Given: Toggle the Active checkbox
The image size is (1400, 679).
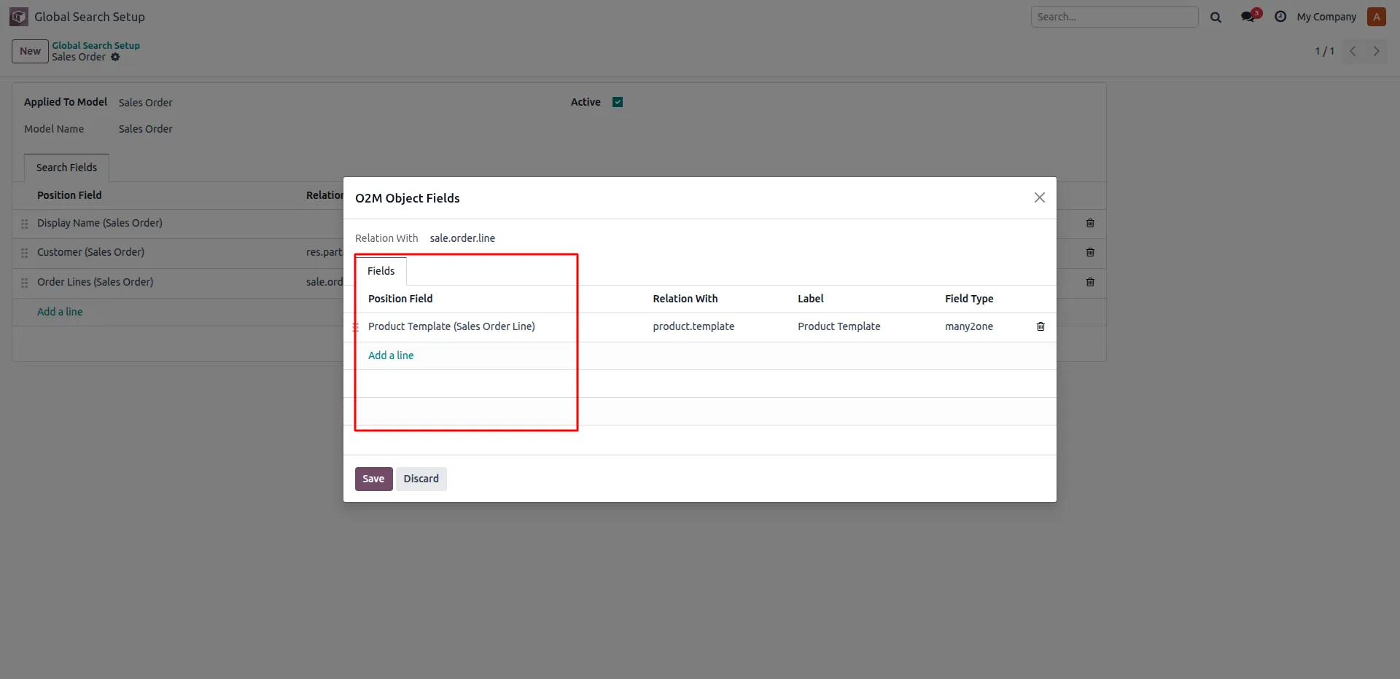Looking at the screenshot, I should [618, 102].
